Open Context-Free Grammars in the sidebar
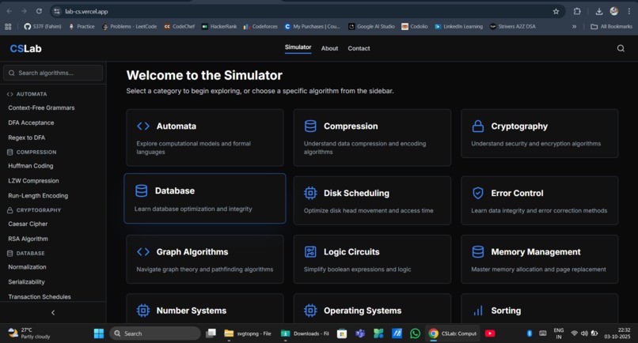The width and height of the screenshot is (638, 343). [41, 107]
